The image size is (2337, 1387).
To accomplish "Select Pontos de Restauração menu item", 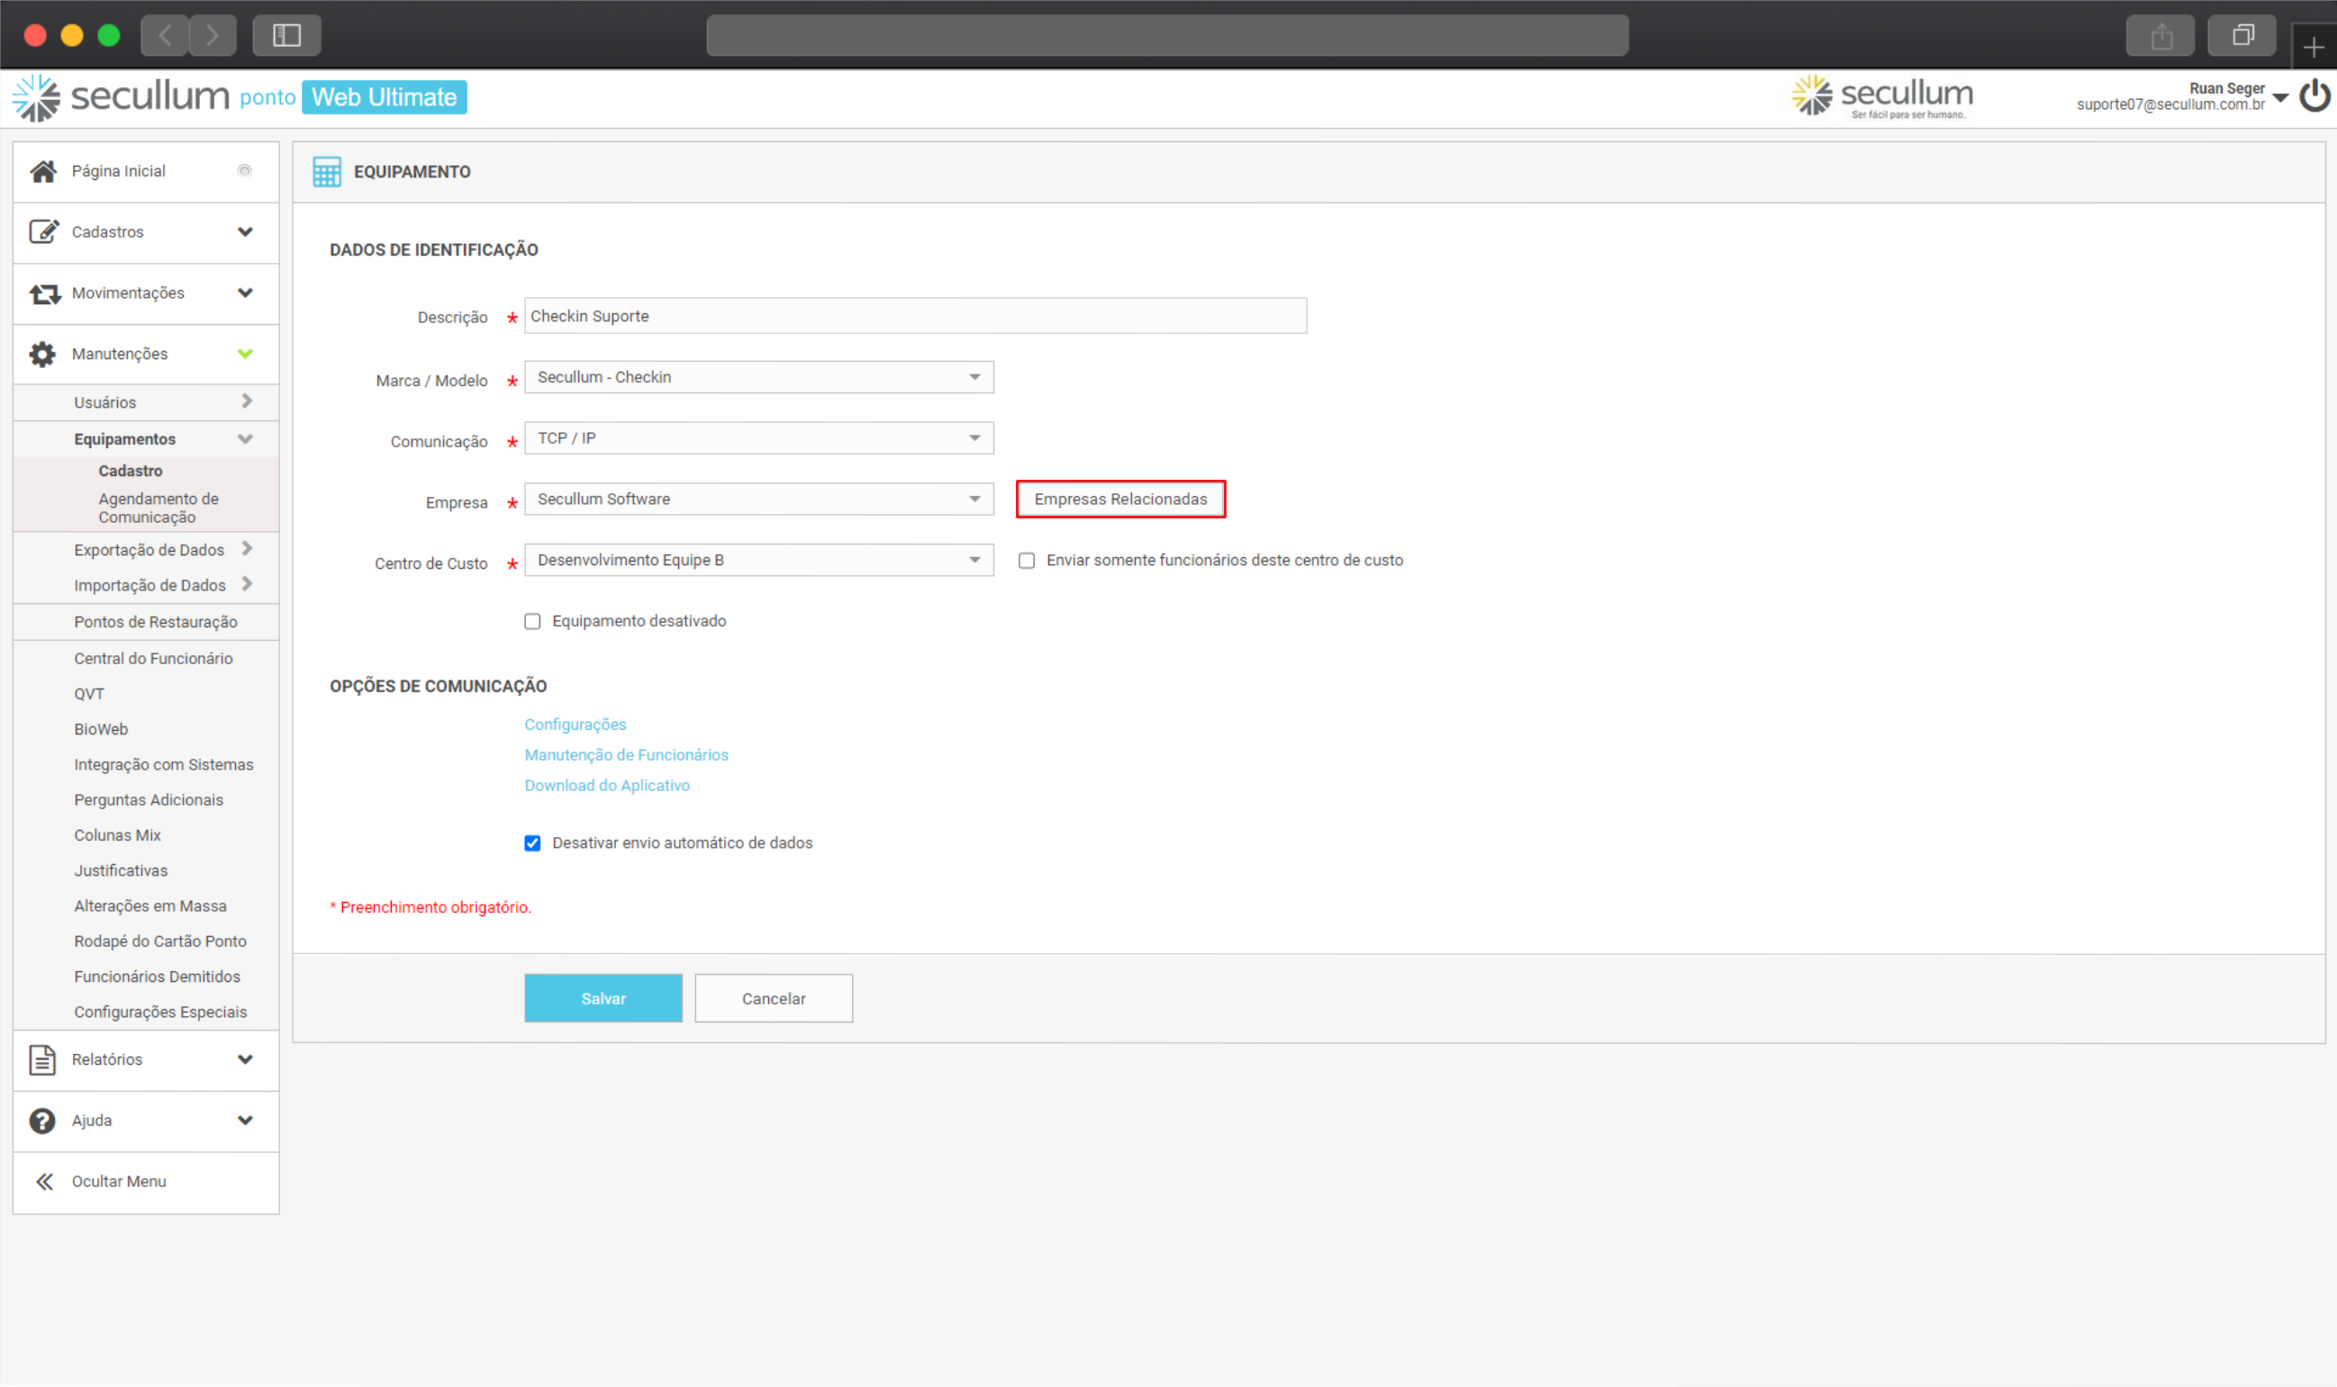I will [155, 623].
